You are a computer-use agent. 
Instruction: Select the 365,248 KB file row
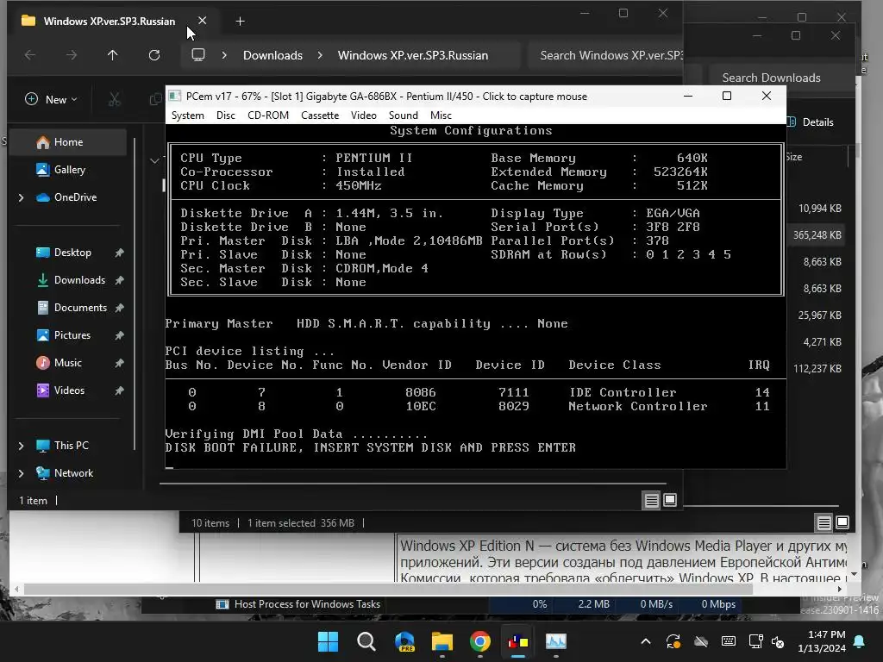(817, 235)
